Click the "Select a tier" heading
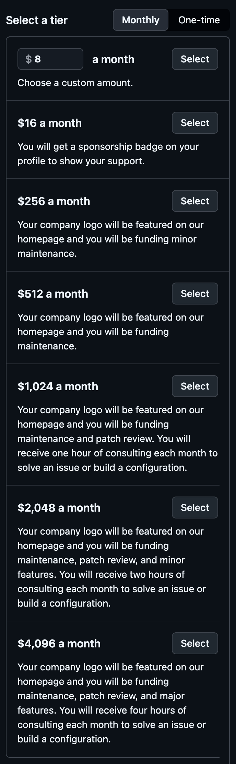Screen dimensions: 236x764 [x=37, y=20]
